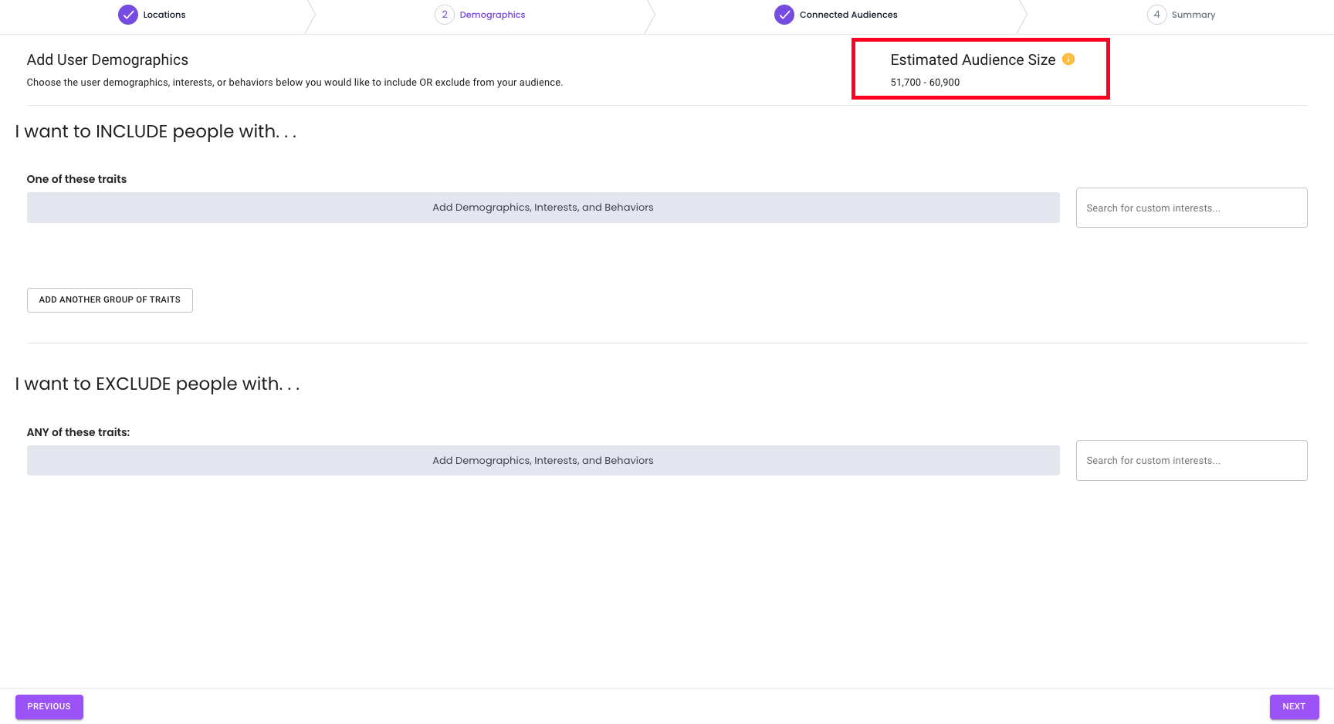Focus the exclude custom interests search field
The width and height of the screenshot is (1334, 724).
[1190, 461]
